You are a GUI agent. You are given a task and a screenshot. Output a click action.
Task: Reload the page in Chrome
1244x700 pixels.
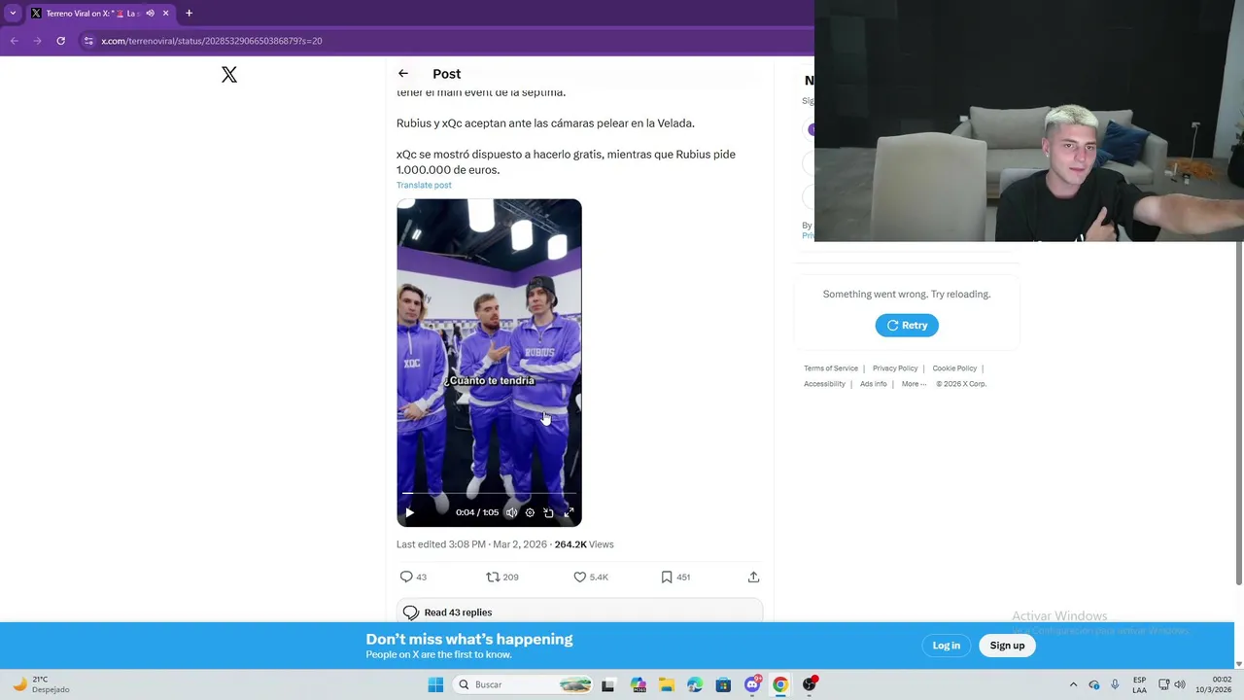pyautogui.click(x=60, y=41)
